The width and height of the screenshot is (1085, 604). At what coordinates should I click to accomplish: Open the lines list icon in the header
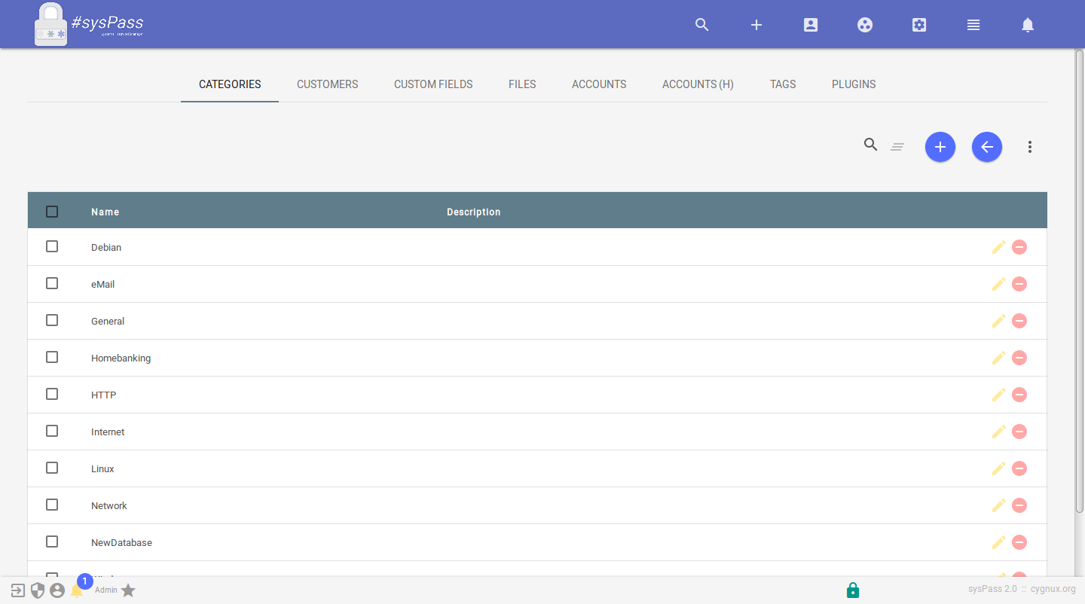[973, 25]
